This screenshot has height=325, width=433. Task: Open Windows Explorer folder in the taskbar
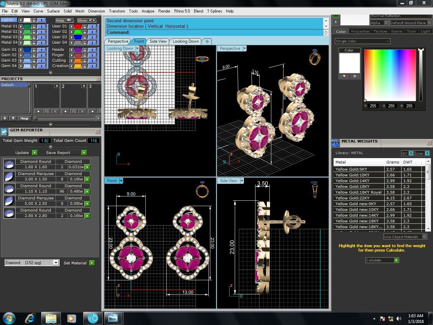[x=51, y=318]
